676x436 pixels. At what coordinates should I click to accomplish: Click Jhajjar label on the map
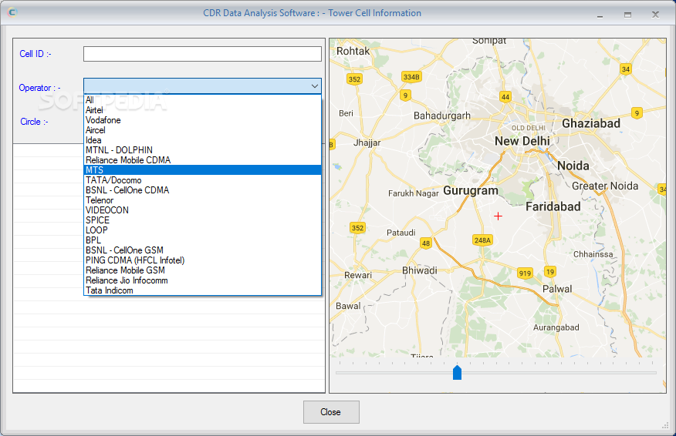pos(367,143)
